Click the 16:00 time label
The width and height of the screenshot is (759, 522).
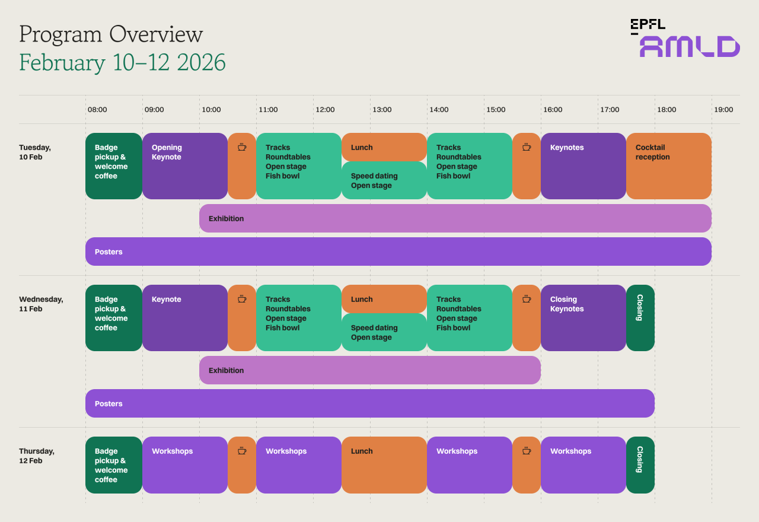[553, 110]
